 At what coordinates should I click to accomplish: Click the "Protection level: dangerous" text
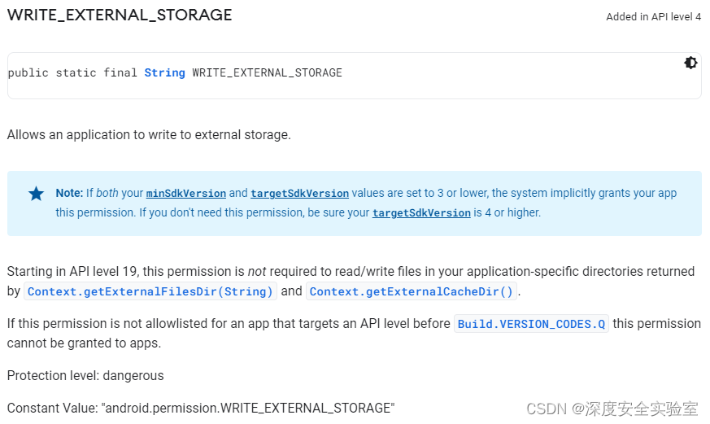click(85, 375)
